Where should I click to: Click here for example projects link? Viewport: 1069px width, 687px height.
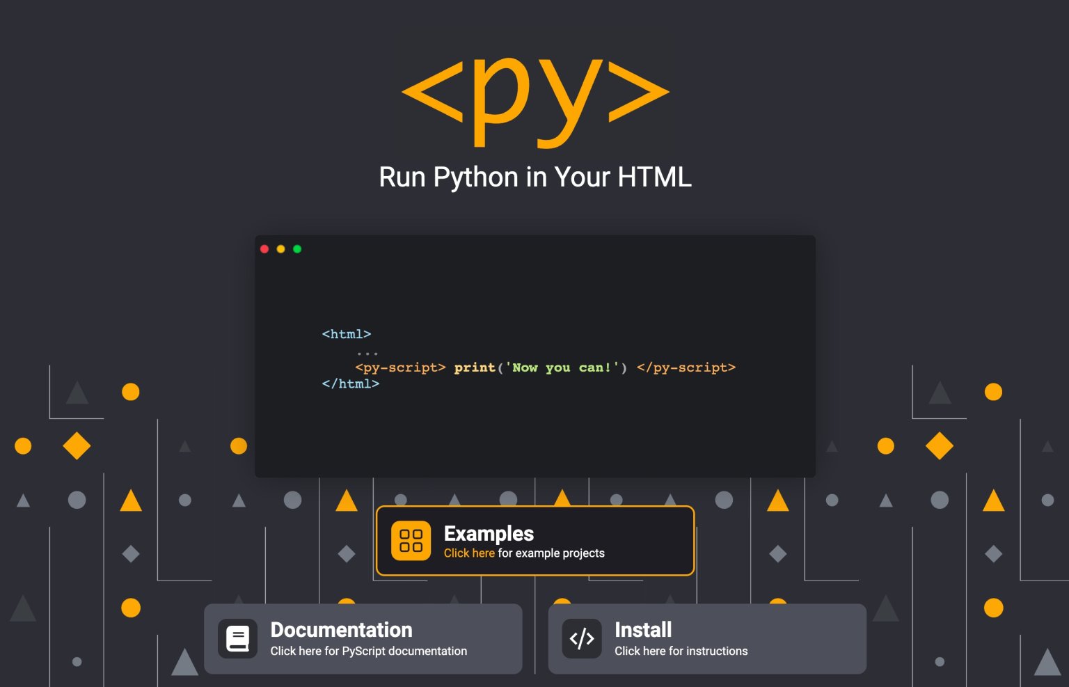coord(468,553)
